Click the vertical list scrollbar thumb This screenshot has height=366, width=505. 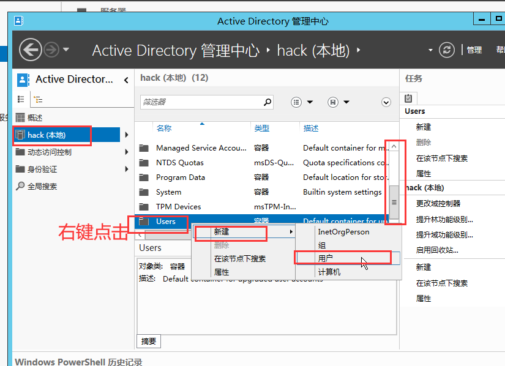[x=394, y=202]
